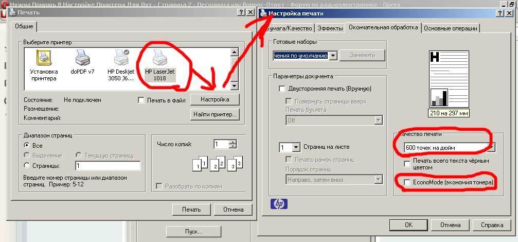Increase the Число копий spinner value

click(233, 142)
